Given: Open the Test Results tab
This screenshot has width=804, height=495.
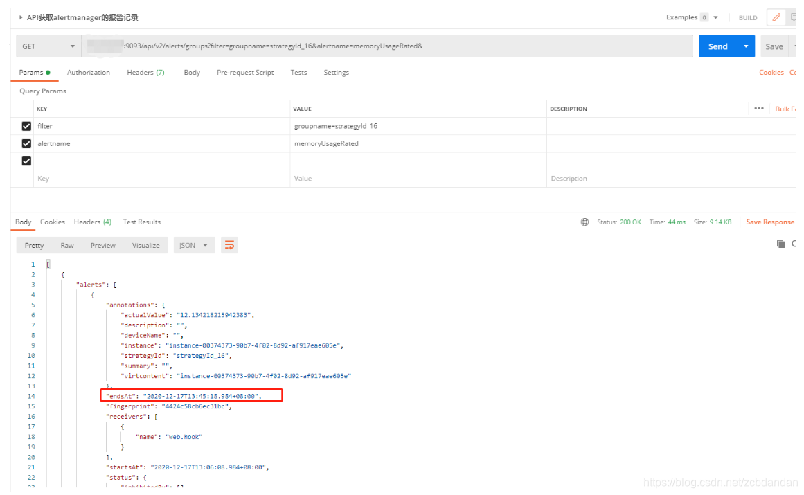Looking at the screenshot, I should 141,222.
